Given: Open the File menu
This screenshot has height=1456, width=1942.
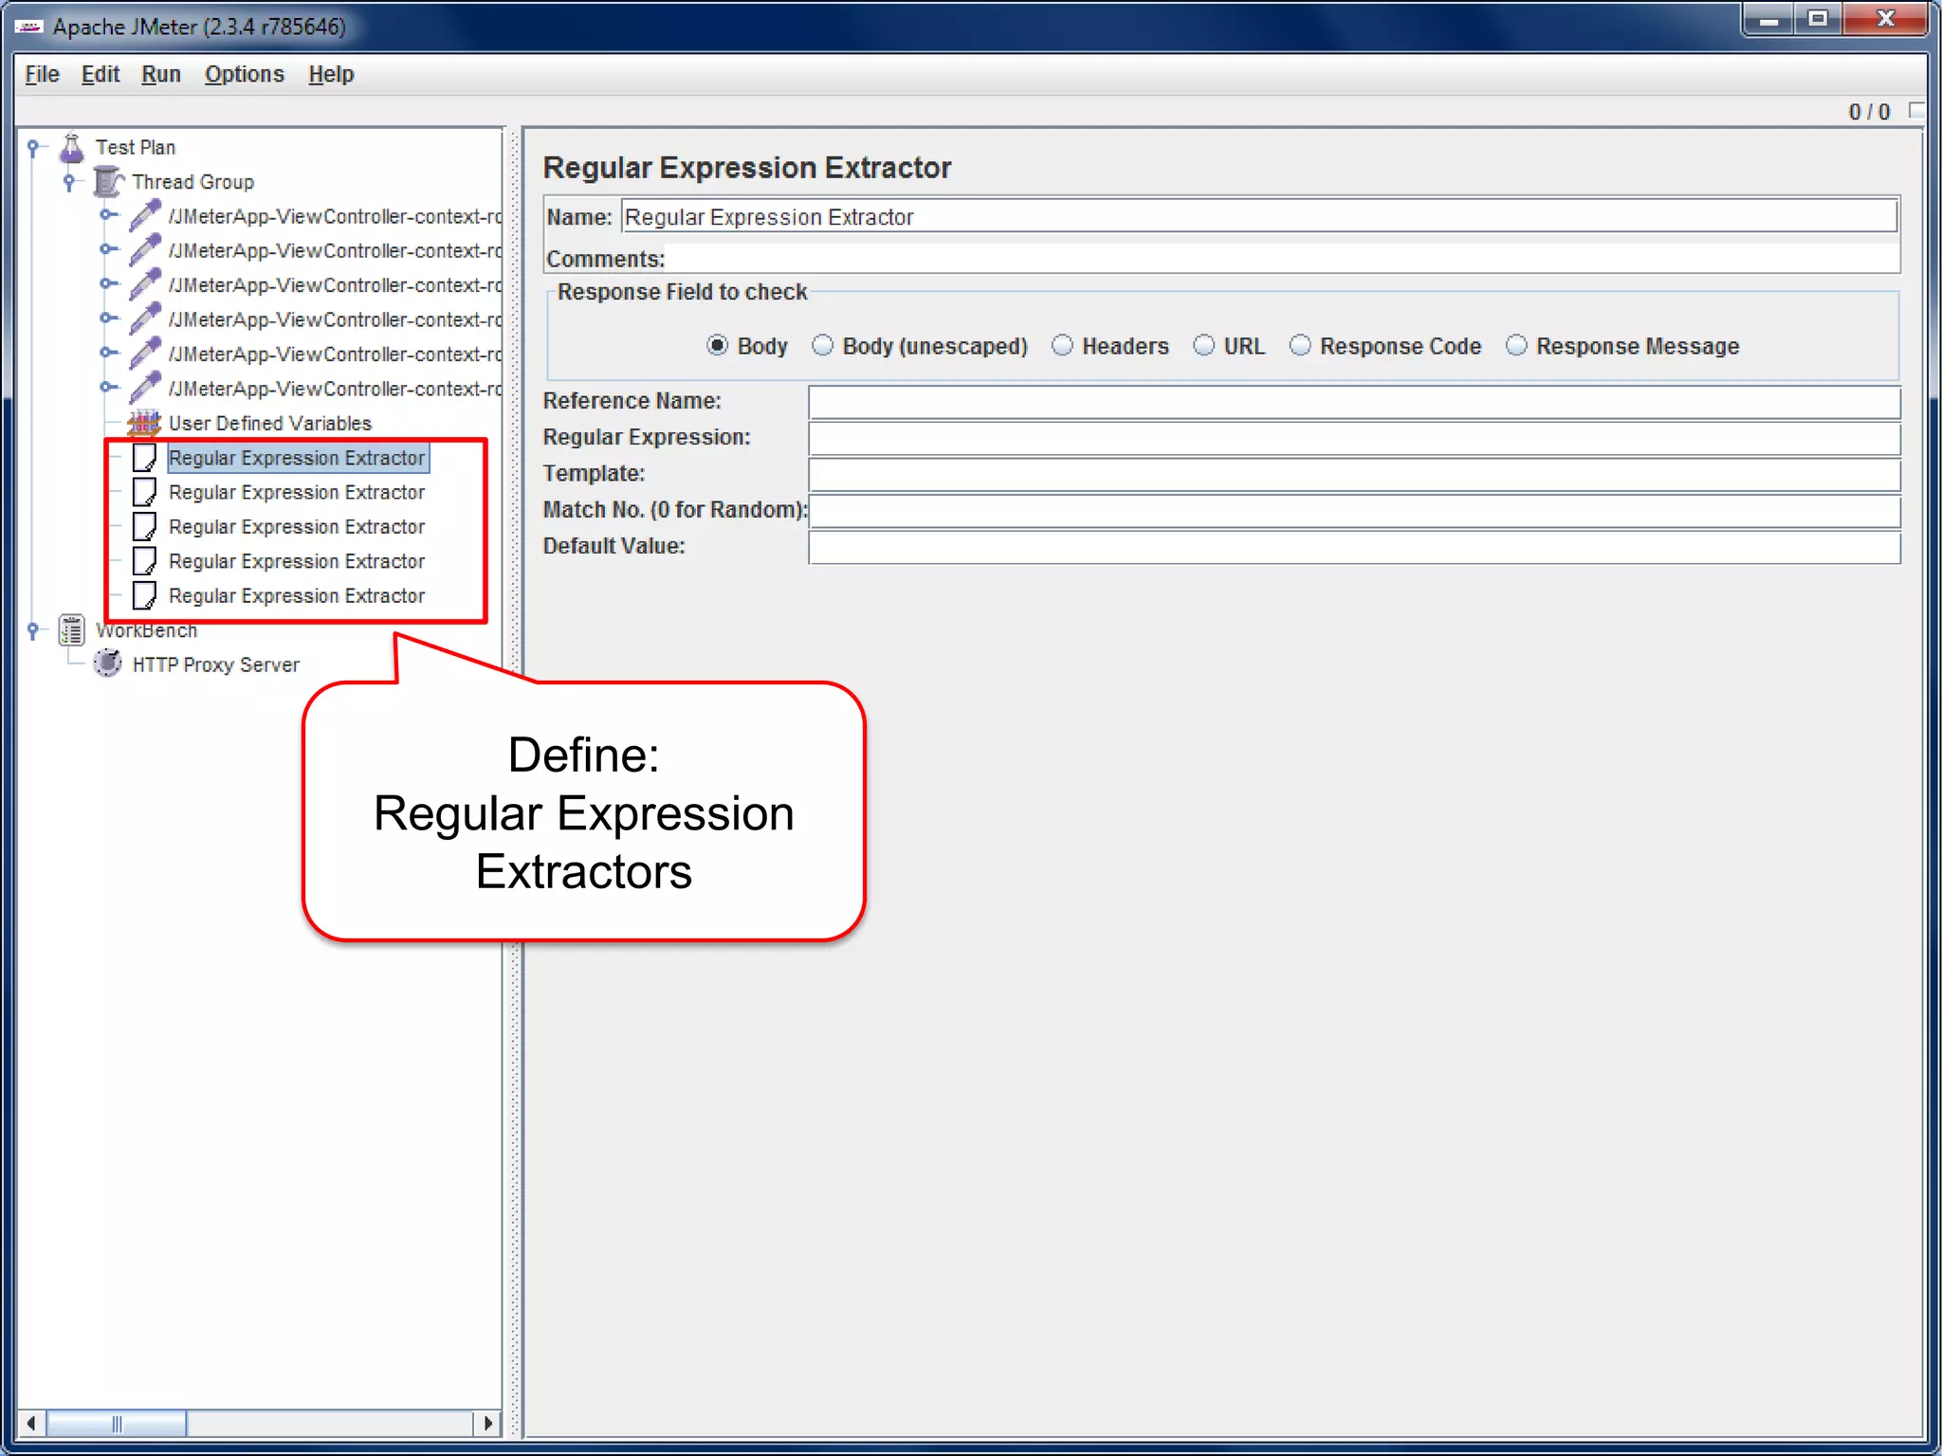Looking at the screenshot, I should 42,74.
